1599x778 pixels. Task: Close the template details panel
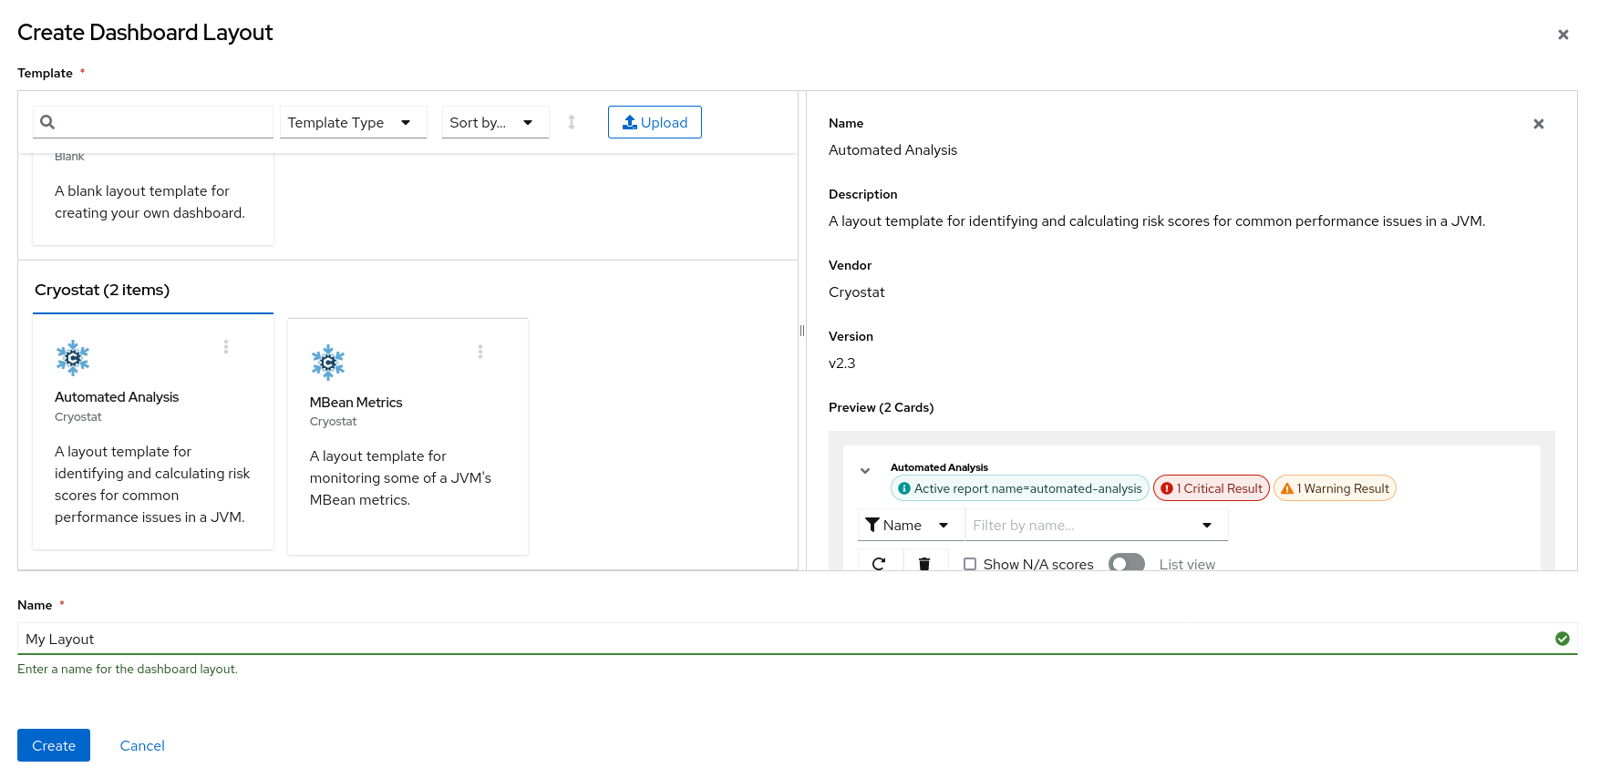pos(1538,124)
